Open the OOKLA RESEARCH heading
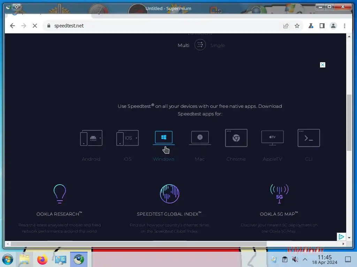 click(x=59, y=214)
